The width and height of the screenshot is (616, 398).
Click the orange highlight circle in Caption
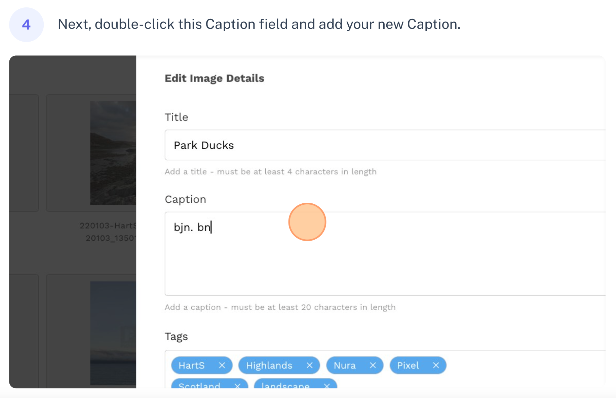point(307,222)
